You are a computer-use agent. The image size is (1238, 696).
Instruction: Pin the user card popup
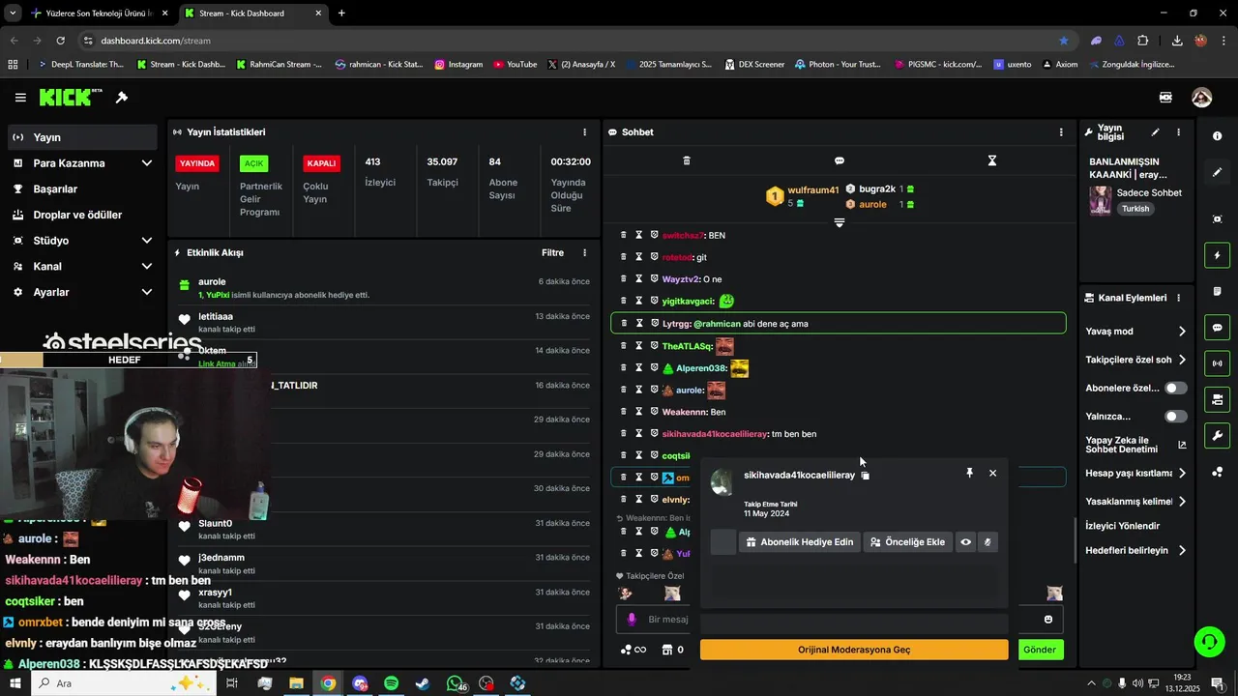coord(969,473)
